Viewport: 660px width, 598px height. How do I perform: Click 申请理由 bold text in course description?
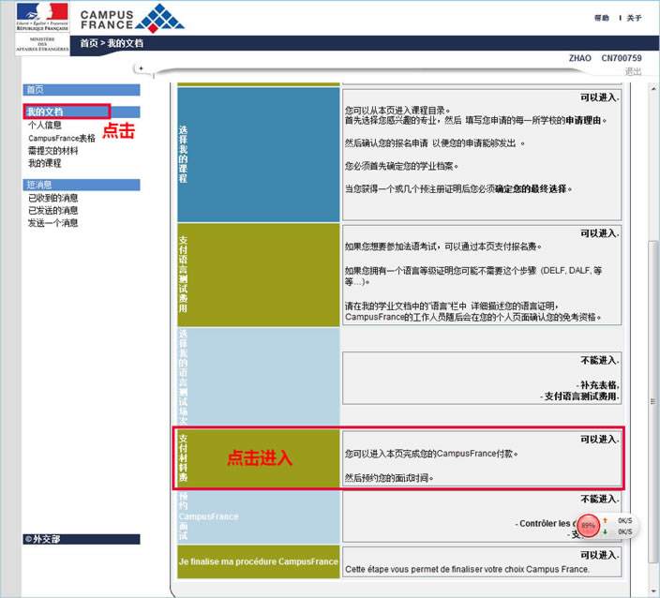pos(583,120)
